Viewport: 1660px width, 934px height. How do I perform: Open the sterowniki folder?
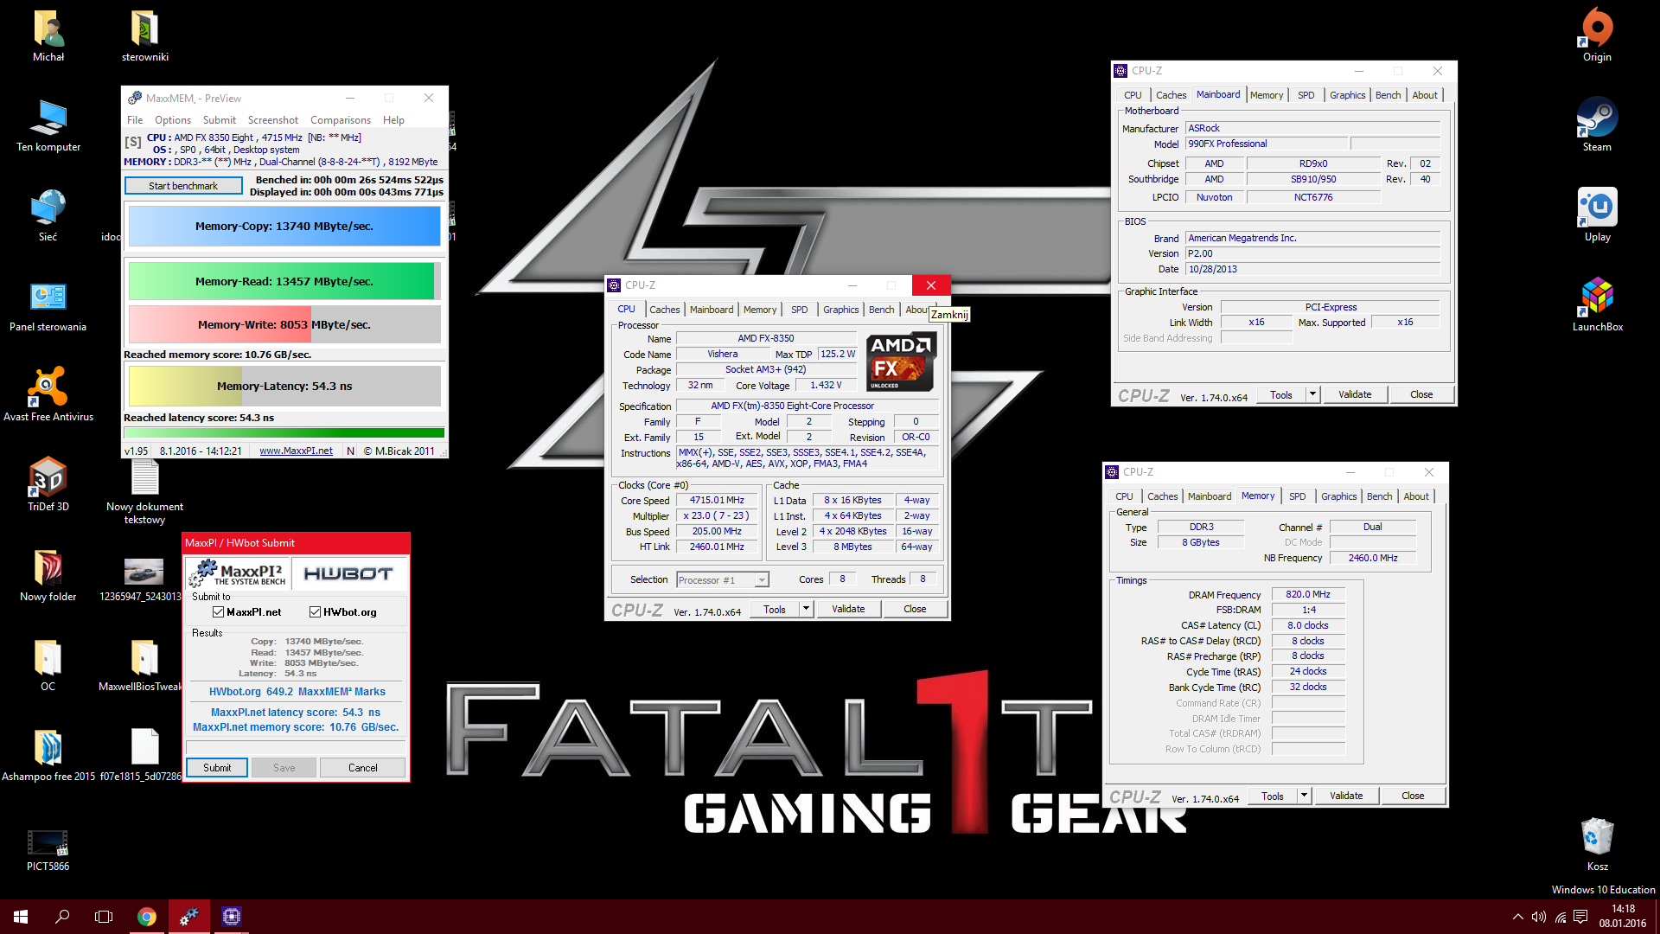click(144, 35)
